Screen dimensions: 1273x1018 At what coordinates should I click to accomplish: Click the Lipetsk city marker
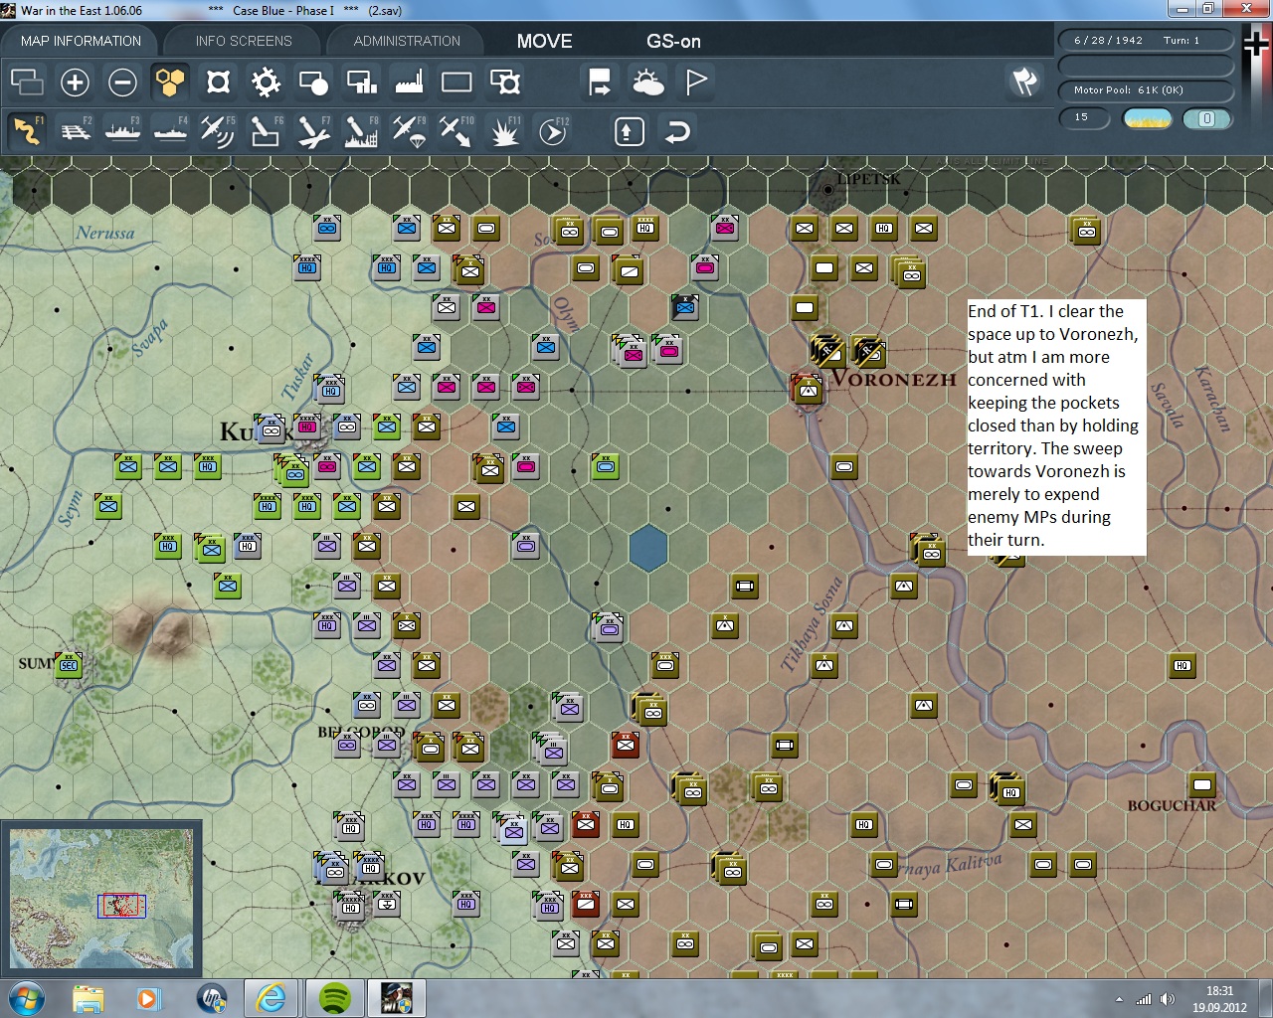tap(827, 188)
